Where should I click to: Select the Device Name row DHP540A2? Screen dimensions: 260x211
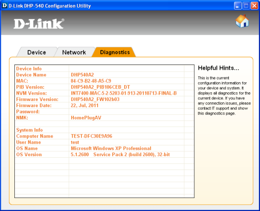click(x=104, y=75)
